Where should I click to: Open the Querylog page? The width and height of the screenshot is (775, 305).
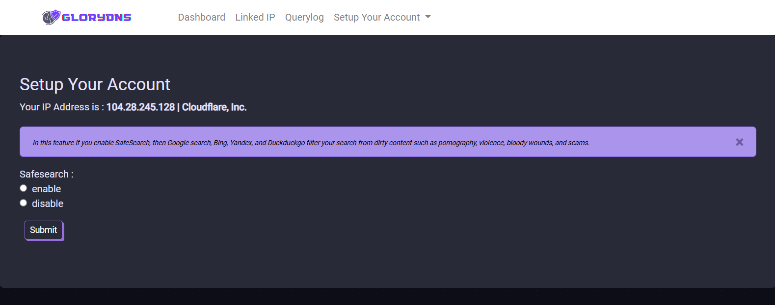click(304, 17)
